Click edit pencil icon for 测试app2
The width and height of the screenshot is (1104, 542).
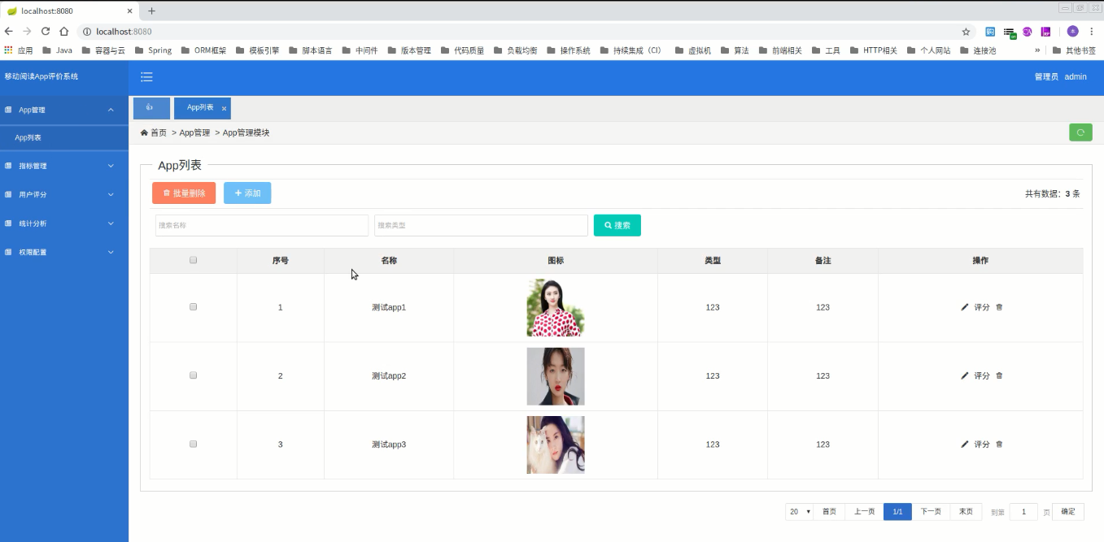(x=965, y=375)
